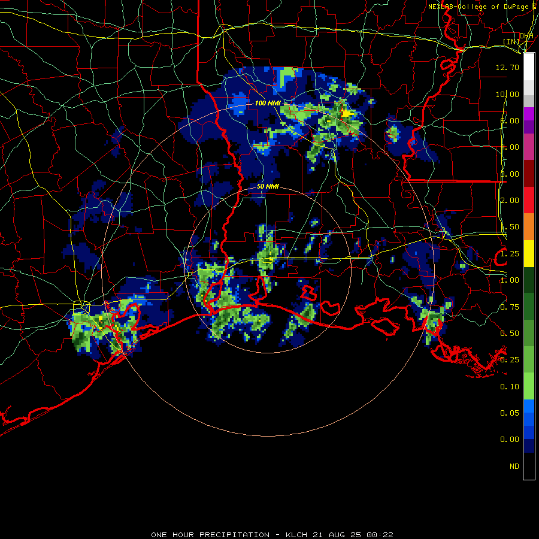Click the '1.25' legend value
The image size is (539, 539).
[510, 254]
